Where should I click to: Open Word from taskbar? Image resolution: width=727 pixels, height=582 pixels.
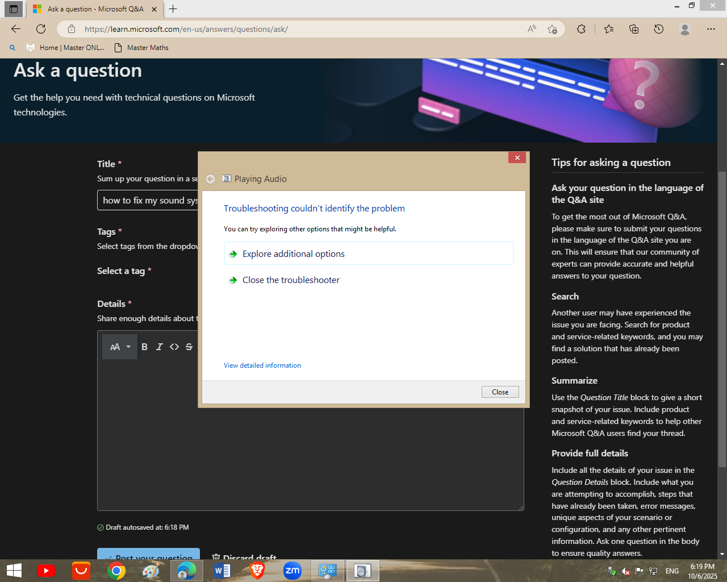222,571
